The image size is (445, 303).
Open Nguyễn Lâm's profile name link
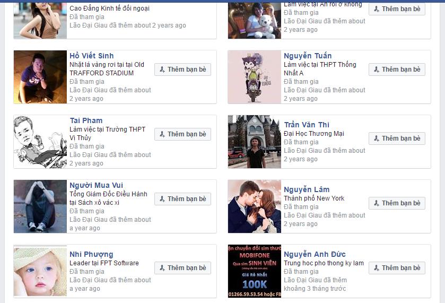(x=307, y=189)
